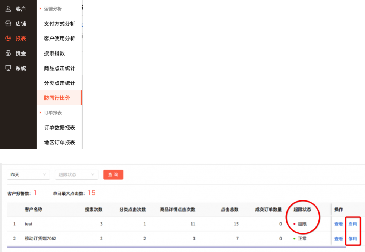Click the 搜索次数 column header

point(94,209)
